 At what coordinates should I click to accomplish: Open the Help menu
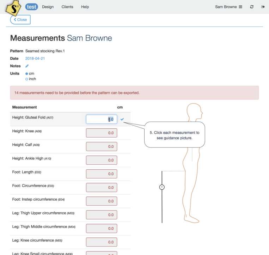point(85,7)
